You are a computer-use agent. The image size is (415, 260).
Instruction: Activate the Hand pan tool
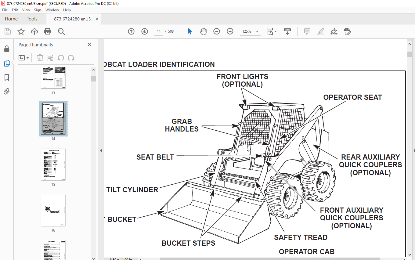[x=203, y=31]
